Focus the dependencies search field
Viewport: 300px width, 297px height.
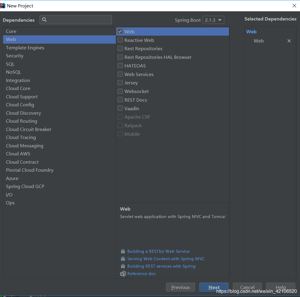pos(75,20)
